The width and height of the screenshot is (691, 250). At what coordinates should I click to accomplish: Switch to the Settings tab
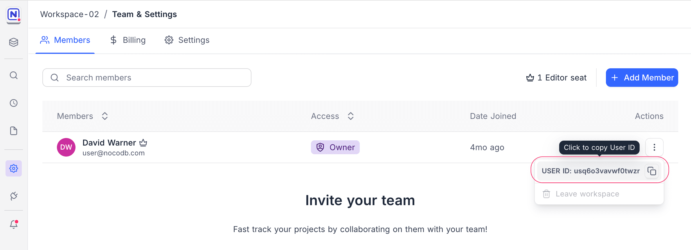tap(187, 40)
